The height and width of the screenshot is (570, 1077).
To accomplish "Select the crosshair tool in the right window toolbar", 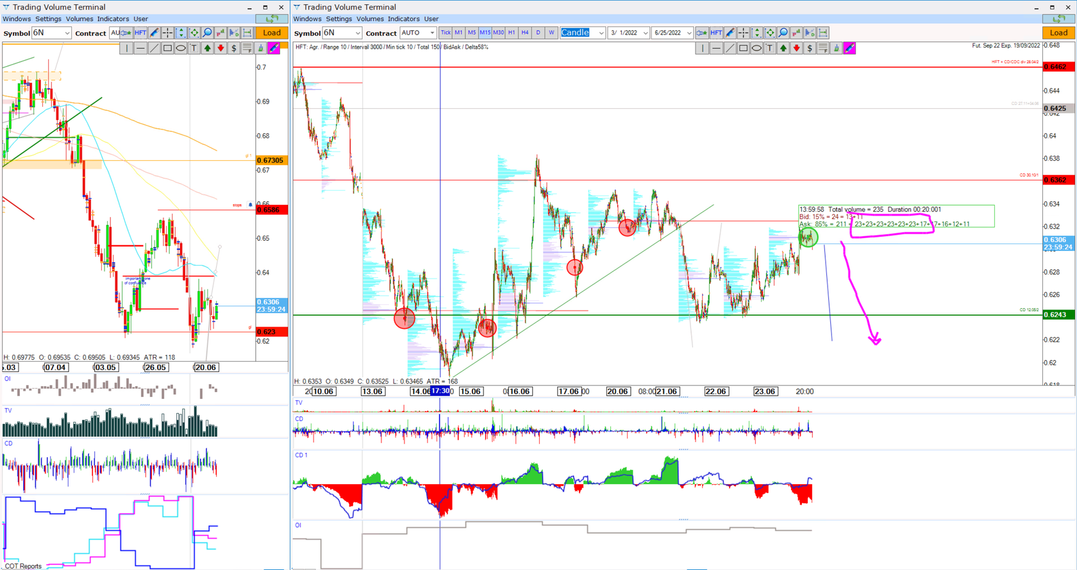I will coord(744,33).
